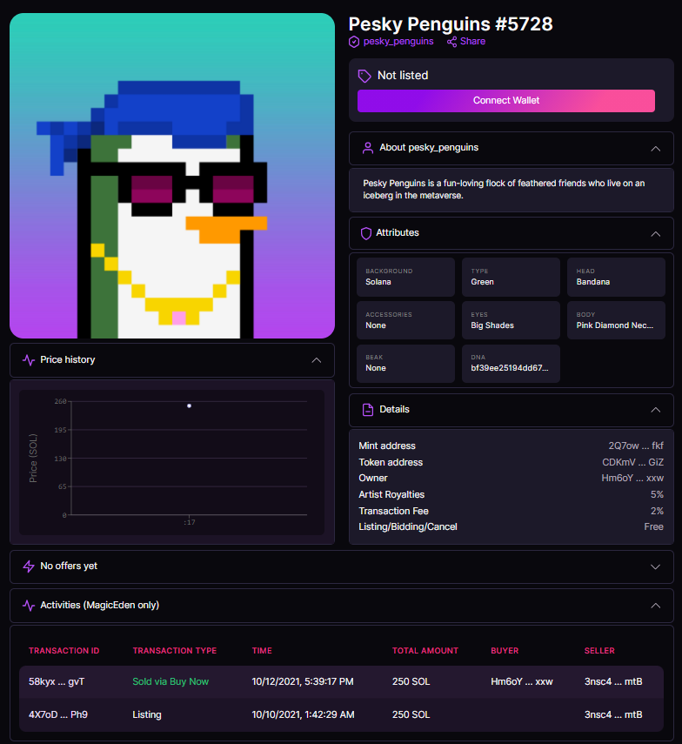Image resolution: width=682 pixels, height=744 pixels.
Task: Open seller address in the Listing row
Action: [613, 714]
